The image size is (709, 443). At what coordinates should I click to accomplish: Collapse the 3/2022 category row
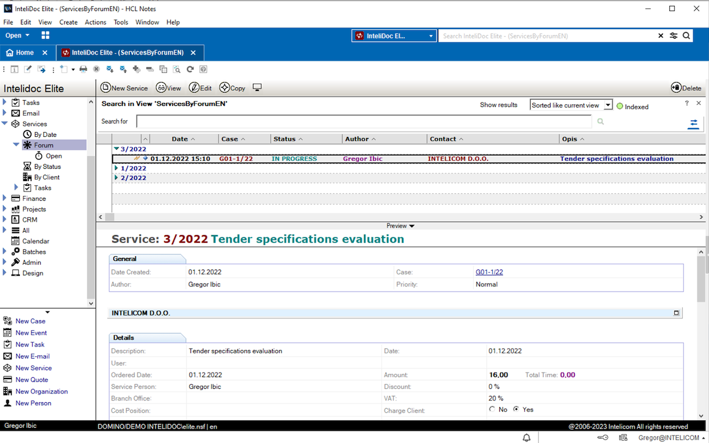(x=116, y=149)
